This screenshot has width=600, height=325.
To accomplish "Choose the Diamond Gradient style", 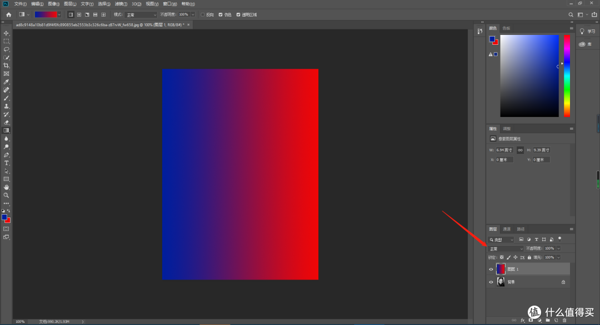I will coord(103,14).
